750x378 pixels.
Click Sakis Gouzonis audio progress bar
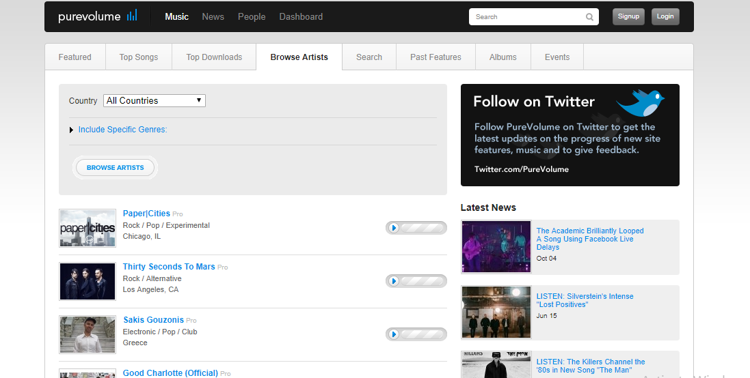[423, 334]
